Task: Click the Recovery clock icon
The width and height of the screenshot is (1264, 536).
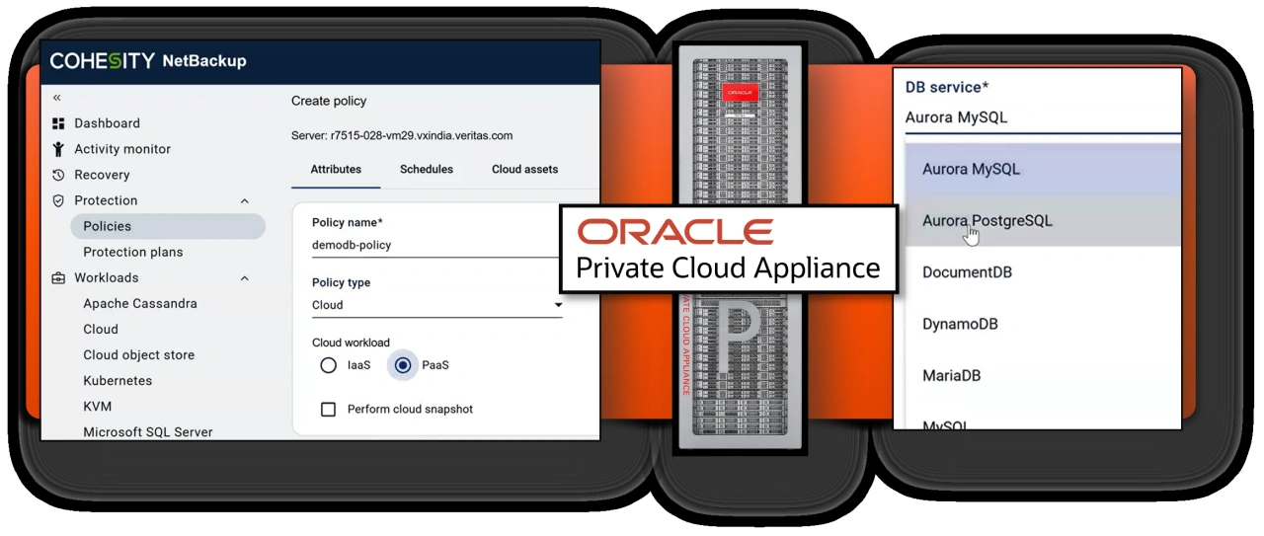Action: tap(58, 175)
